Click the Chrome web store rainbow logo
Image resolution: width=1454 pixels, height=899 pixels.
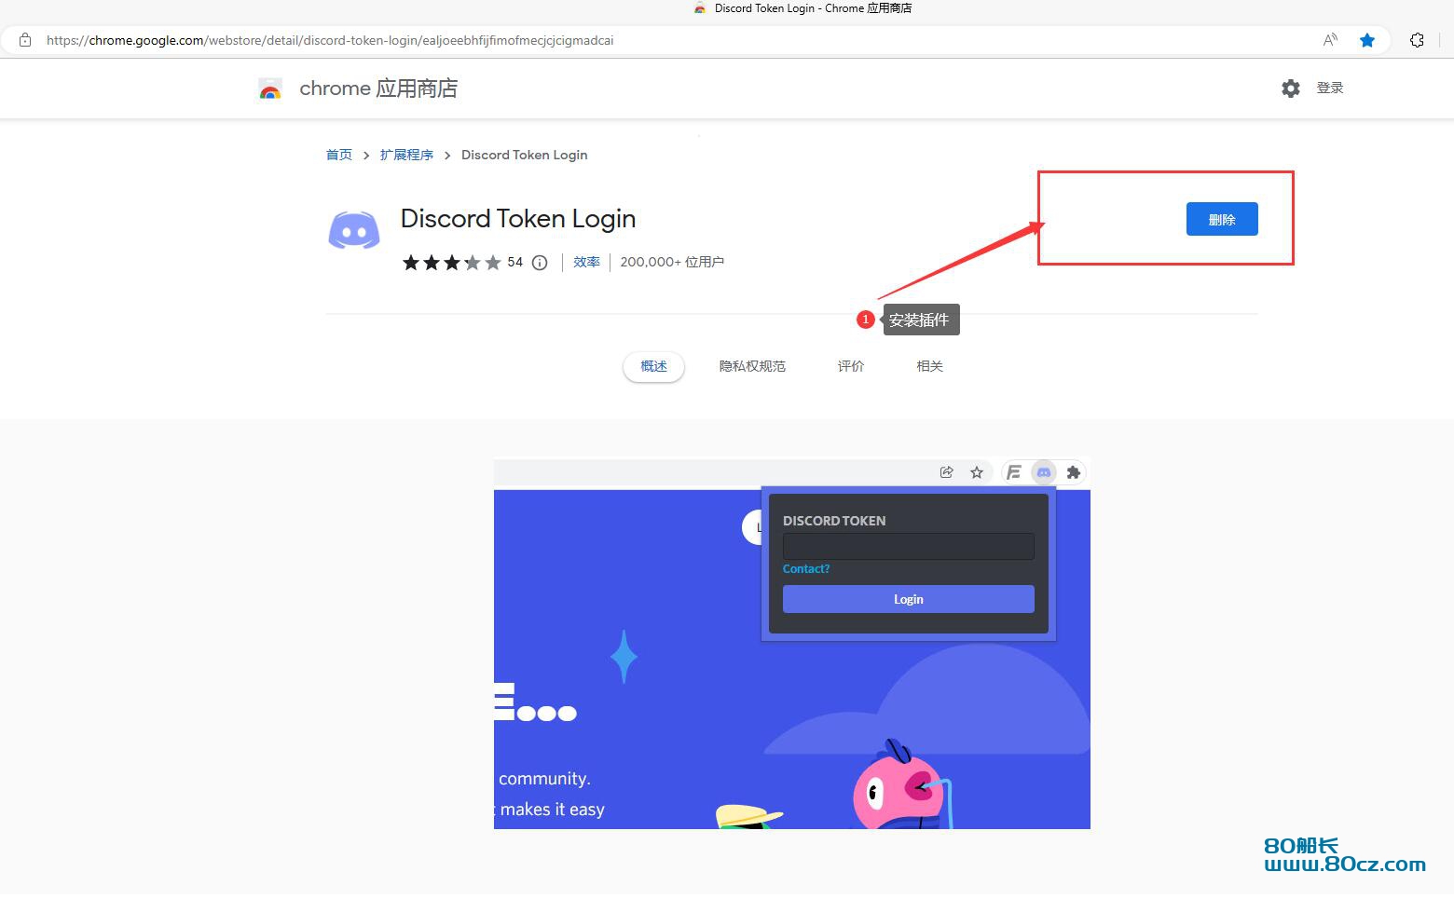[270, 89]
